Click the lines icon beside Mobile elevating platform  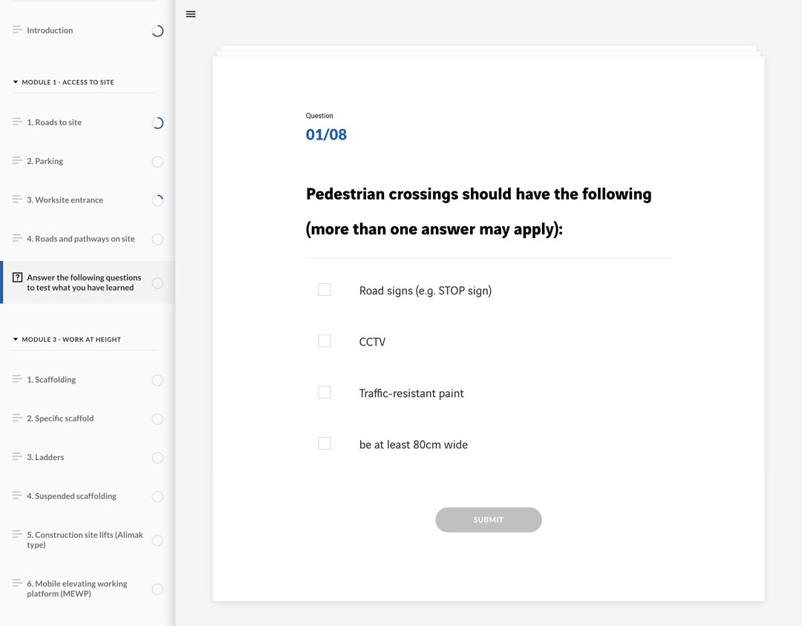[x=17, y=583]
